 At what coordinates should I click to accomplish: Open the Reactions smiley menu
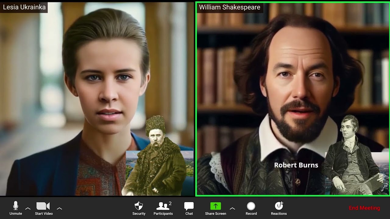[x=279, y=208]
